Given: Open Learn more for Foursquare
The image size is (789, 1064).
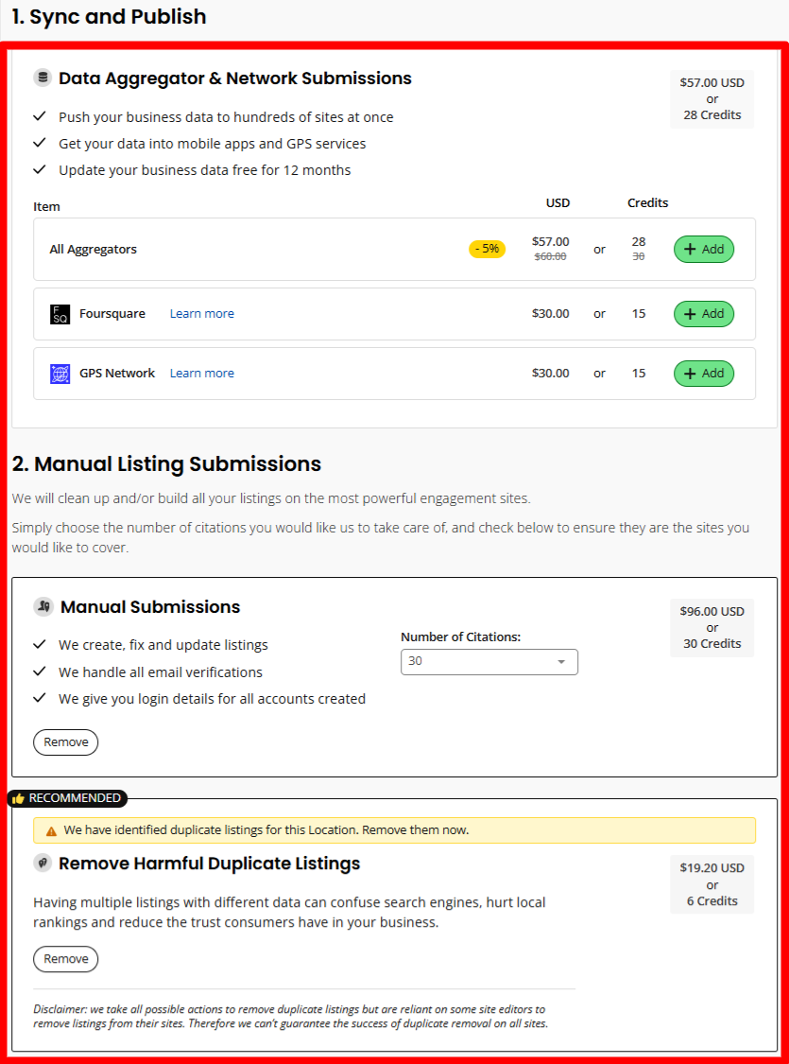Looking at the screenshot, I should pos(201,313).
